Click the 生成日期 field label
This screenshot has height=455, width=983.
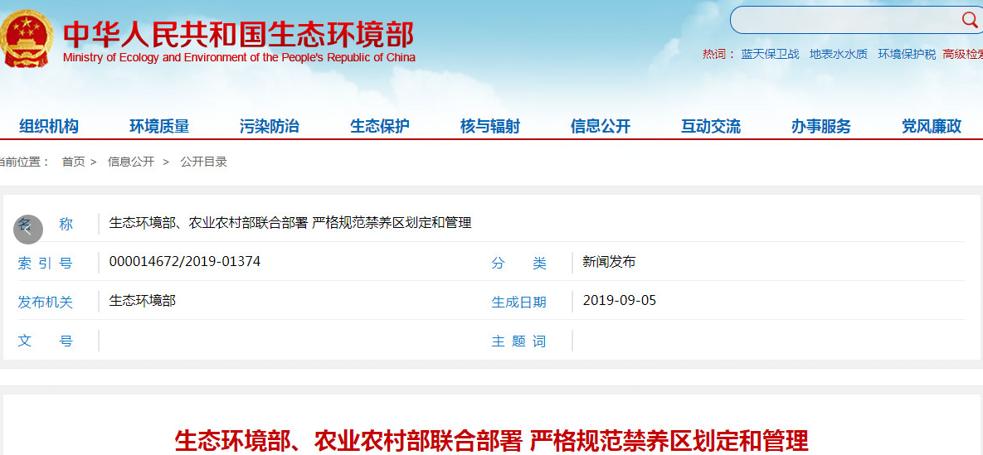519,302
